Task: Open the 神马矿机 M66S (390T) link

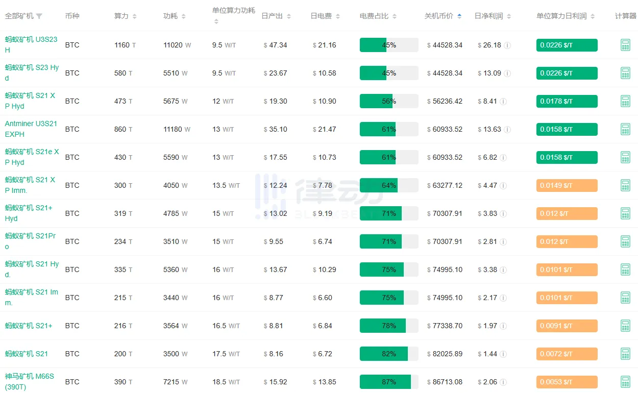Action: [30, 382]
